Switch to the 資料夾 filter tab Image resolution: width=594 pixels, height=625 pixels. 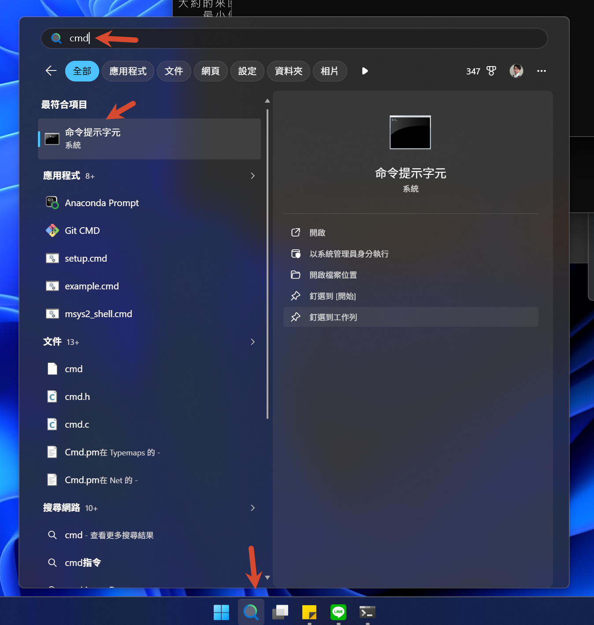pos(289,71)
